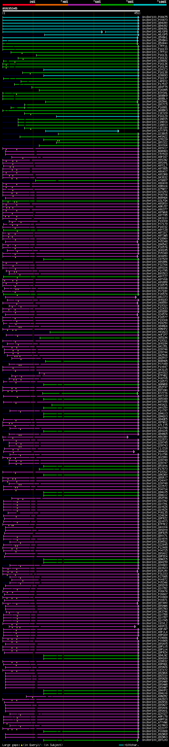Image resolution: width=169 pixels, height=747 pixels.
Task: Click label UniRef100_P69250
Action: coord(155,323)
